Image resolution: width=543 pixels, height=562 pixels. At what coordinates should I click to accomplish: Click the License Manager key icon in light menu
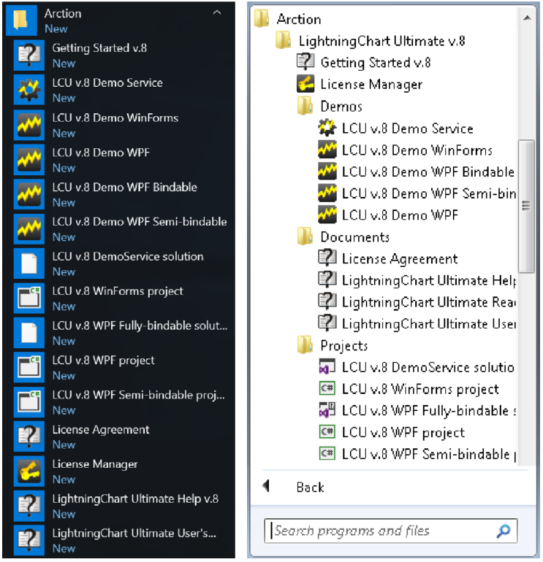pos(305,84)
